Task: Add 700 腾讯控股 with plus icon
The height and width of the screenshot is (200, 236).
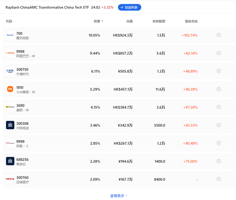Action: tap(219, 35)
